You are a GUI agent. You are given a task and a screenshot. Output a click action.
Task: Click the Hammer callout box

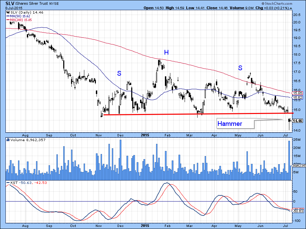pyautogui.click(x=235, y=123)
